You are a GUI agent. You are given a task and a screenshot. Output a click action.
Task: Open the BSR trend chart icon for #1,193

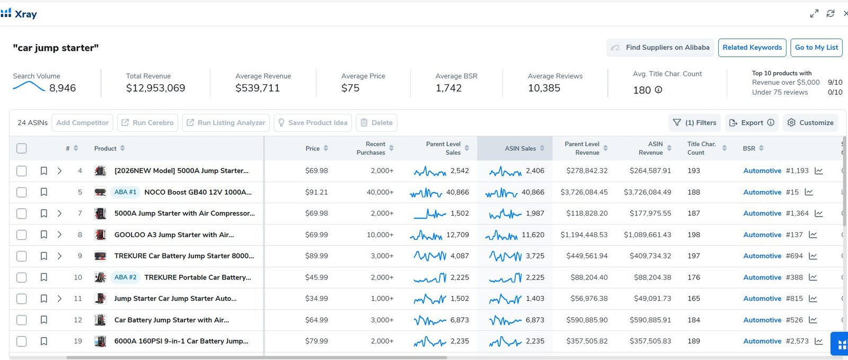[x=819, y=171]
